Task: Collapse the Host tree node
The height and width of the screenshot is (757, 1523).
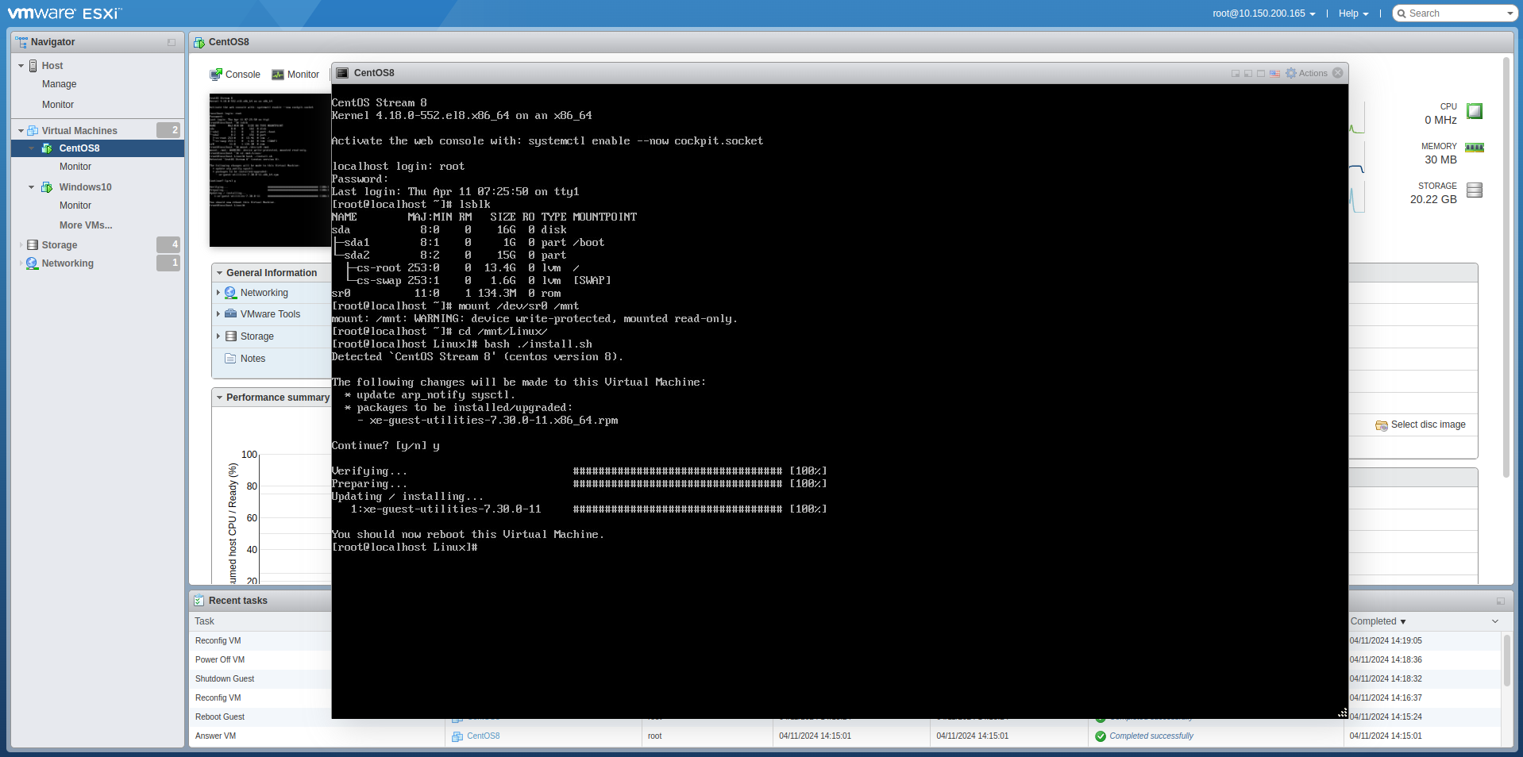Action: click(21, 66)
